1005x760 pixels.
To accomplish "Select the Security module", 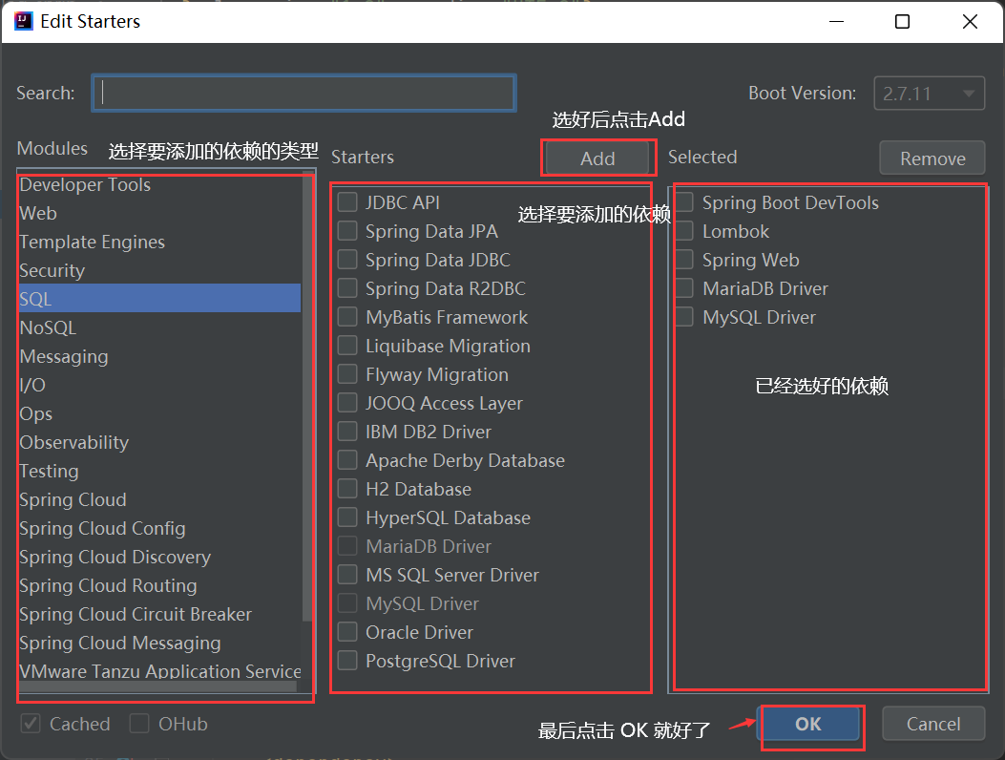I will (159, 270).
